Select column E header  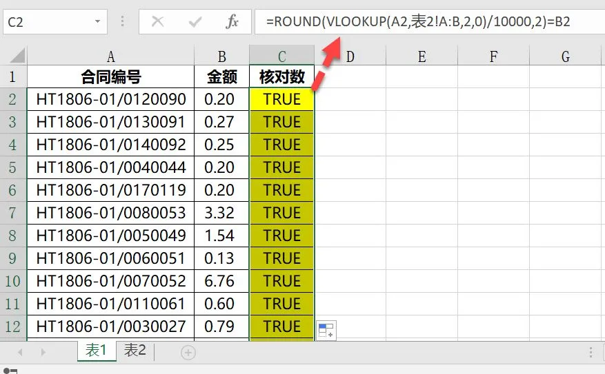[421, 56]
